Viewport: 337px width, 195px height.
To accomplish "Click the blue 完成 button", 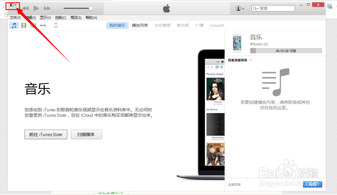I will click(x=312, y=184).
